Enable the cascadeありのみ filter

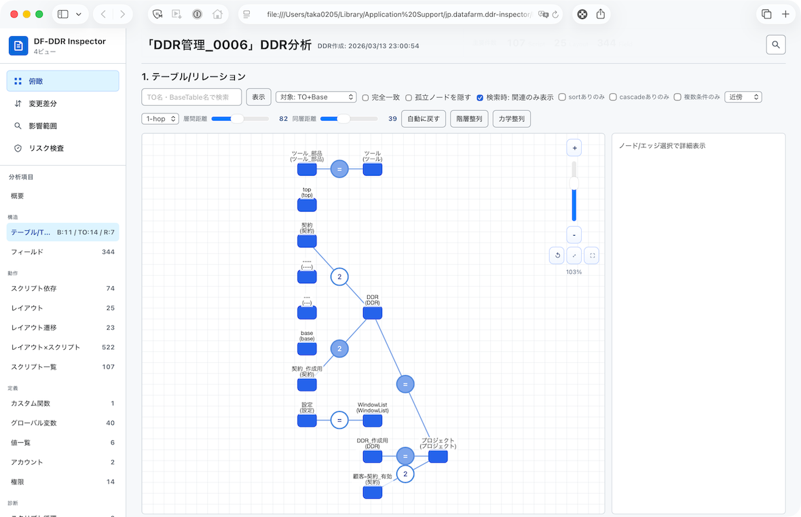pos(613,96)
